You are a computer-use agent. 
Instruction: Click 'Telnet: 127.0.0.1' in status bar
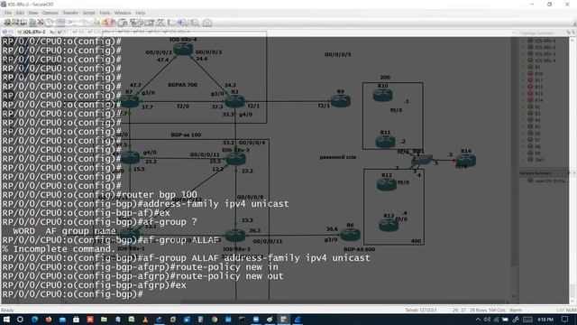(x=421, y=311)
